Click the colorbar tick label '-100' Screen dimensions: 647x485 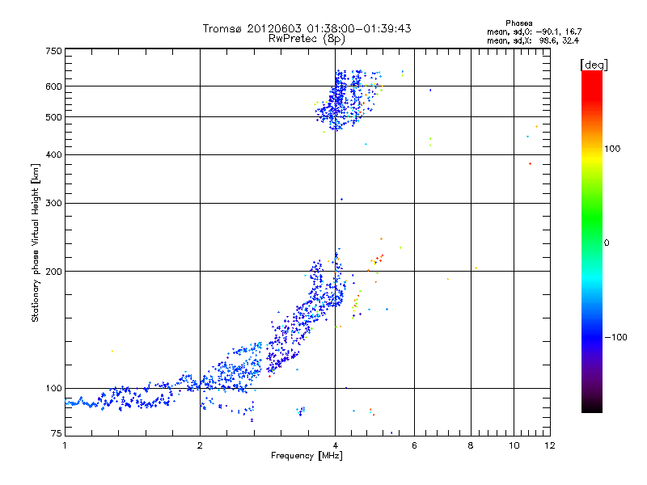coord(615,337)
